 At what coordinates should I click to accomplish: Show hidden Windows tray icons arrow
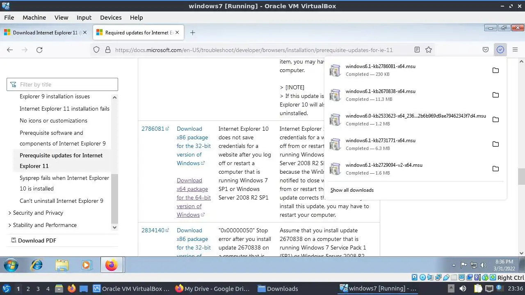coord(454,265)
